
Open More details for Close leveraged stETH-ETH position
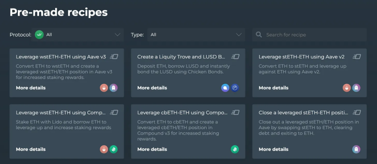273,149
